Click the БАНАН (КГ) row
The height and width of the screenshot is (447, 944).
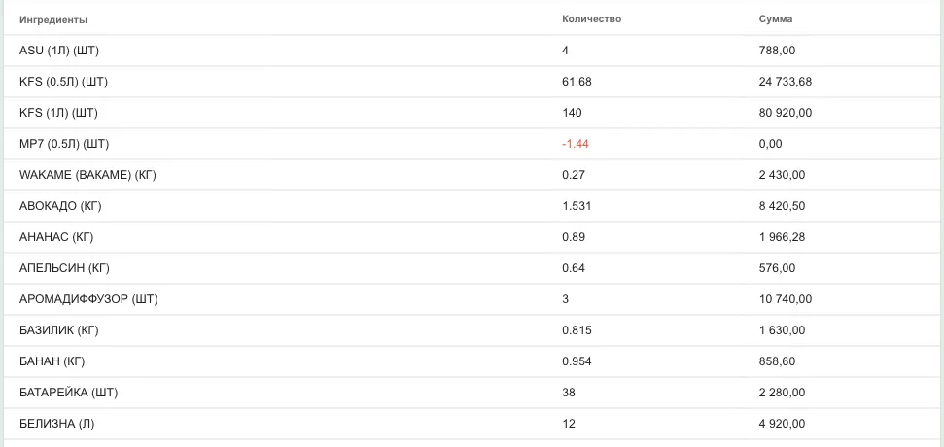pos(472,361)
